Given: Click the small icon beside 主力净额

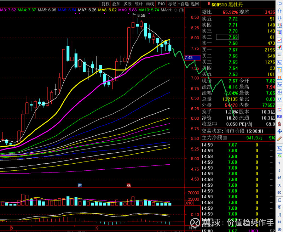Looking at the screenshot, I should point(225,138).
